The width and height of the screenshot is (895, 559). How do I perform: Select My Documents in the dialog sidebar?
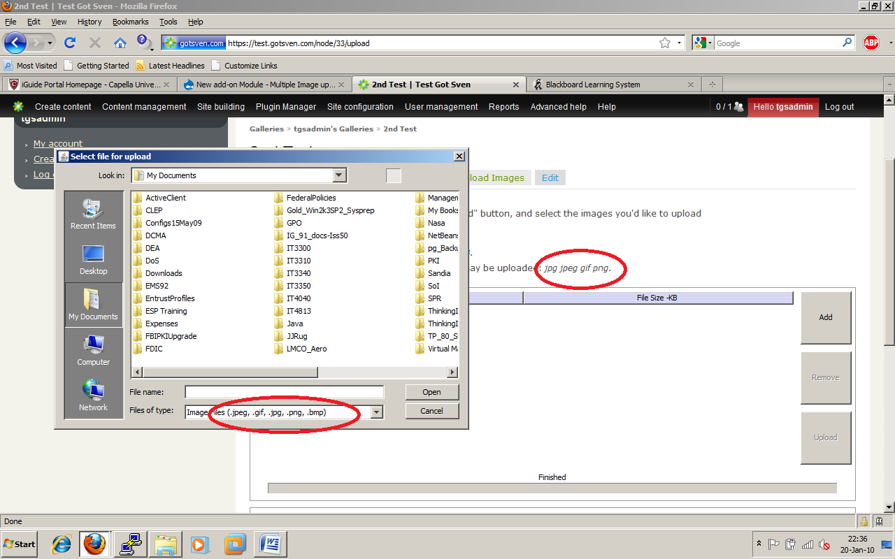(93, 305)
